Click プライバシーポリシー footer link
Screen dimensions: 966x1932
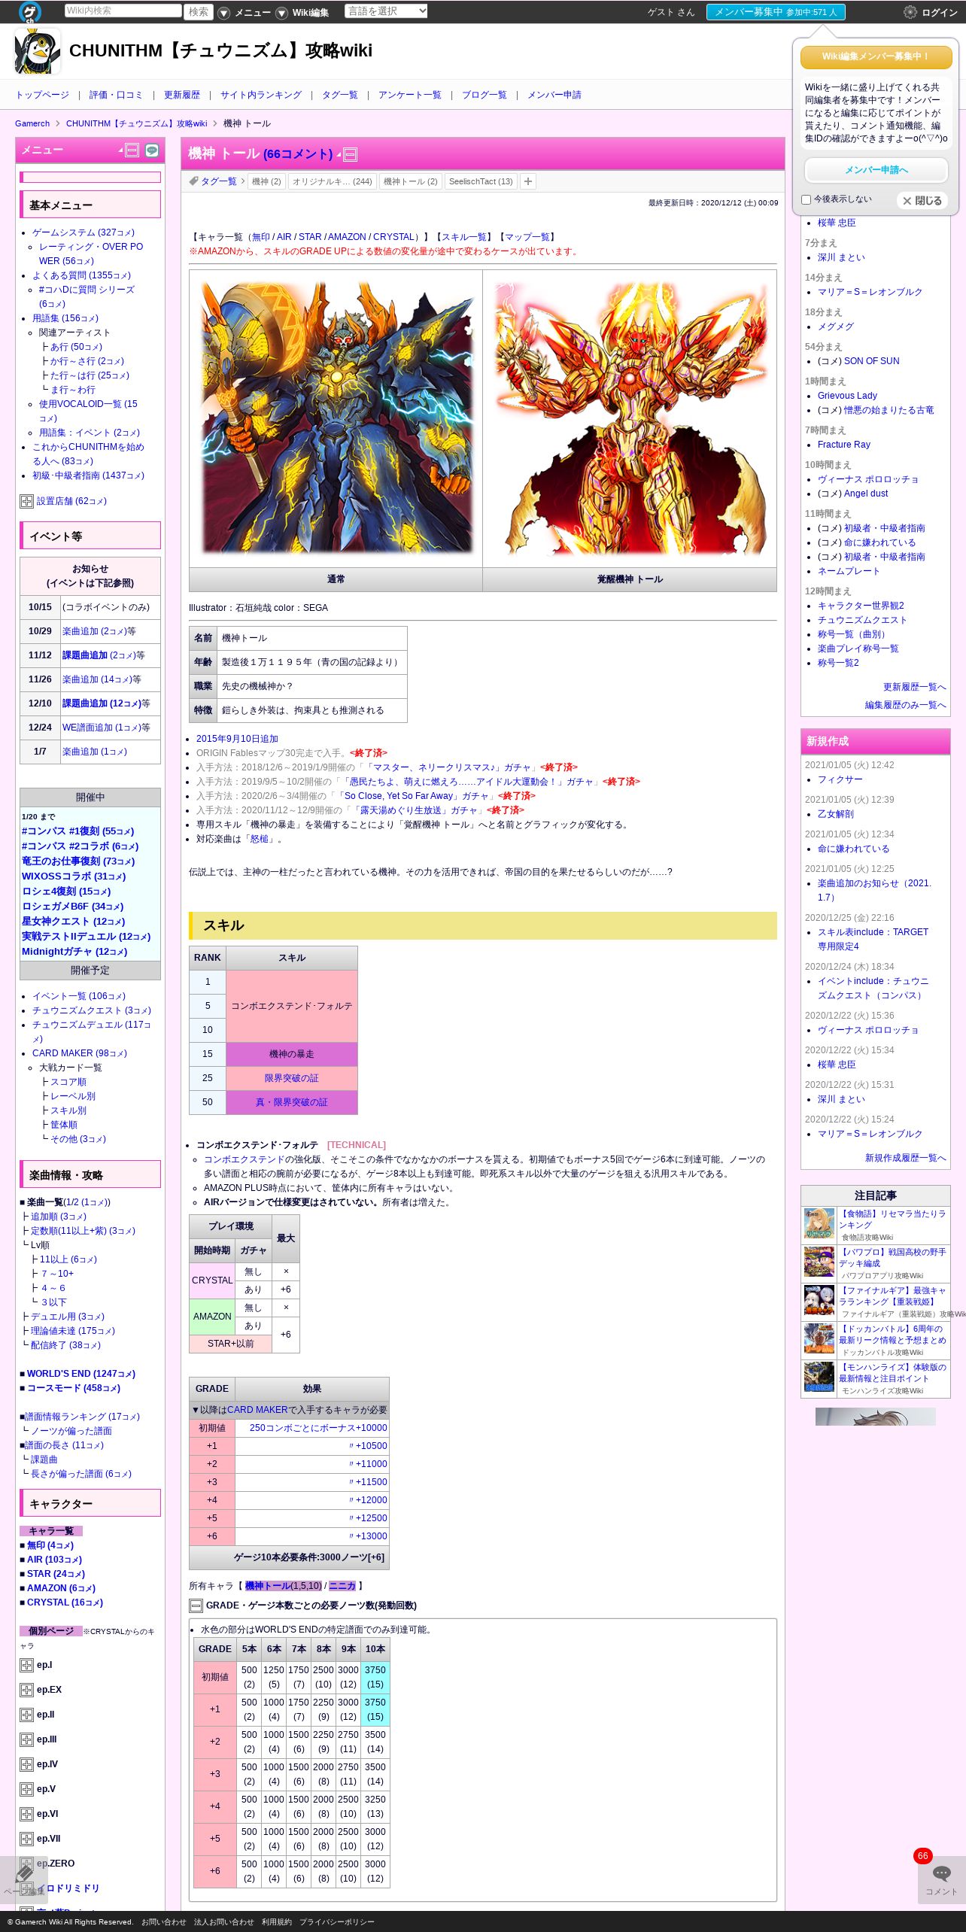(x=336, y=1921)
